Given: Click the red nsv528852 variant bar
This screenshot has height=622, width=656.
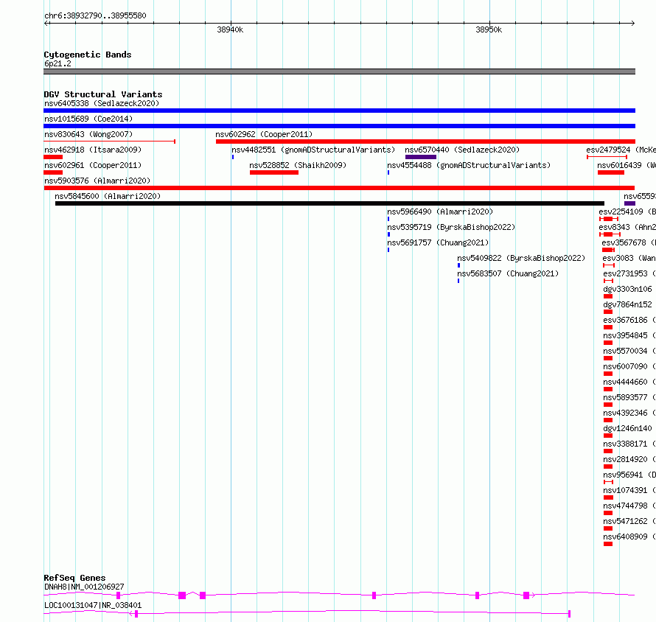Looking at the screenshot, I should (x=274, y=172).
